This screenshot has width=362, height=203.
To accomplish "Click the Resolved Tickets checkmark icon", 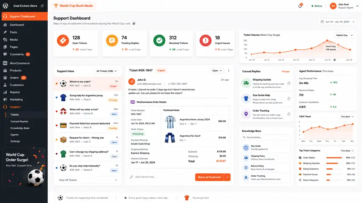I will point(159,40).
